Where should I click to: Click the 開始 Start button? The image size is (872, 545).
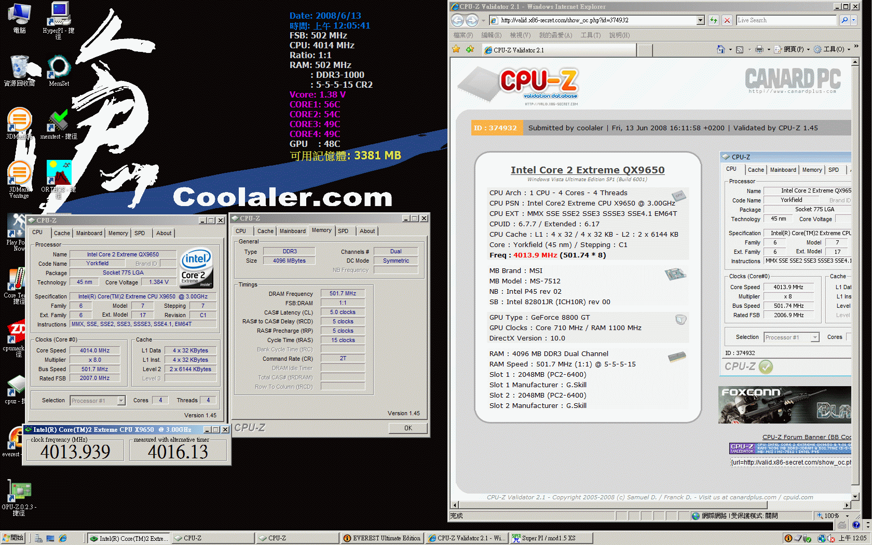tap(13, 538)
